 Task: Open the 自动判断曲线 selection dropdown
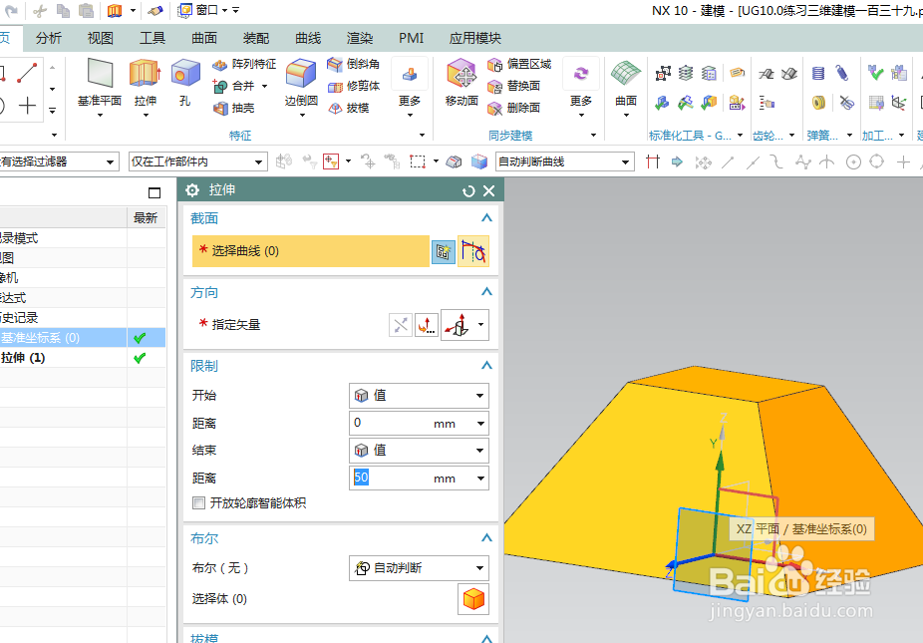627,161
